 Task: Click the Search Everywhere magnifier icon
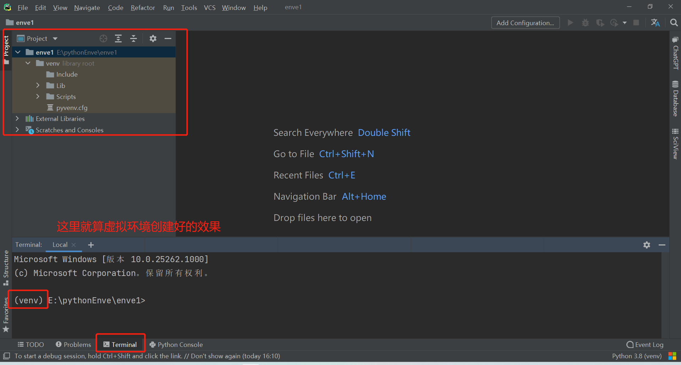674,23
